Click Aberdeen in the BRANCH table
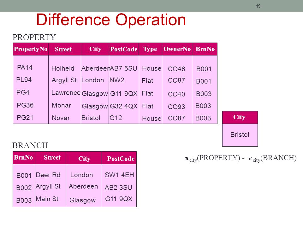The image size is (303, 227). pos(83,186)
